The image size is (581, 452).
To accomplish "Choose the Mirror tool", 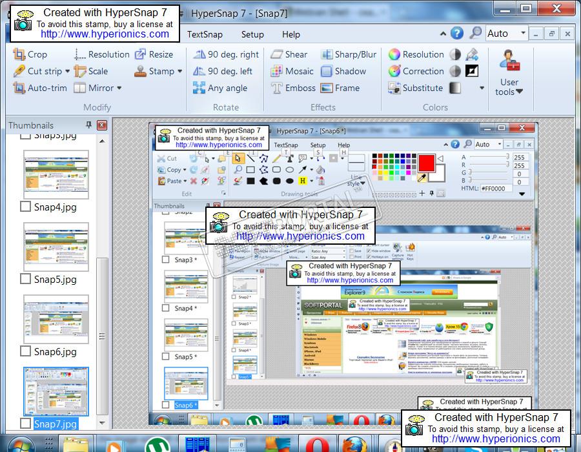I will (94, 88).
